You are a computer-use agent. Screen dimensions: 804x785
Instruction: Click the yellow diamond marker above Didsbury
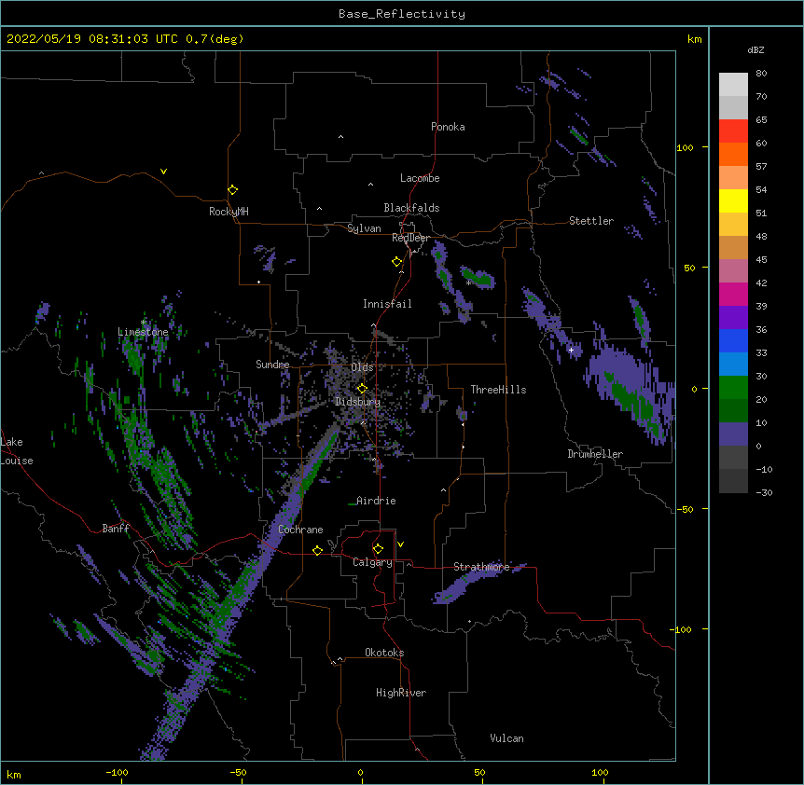click(362, 388)
